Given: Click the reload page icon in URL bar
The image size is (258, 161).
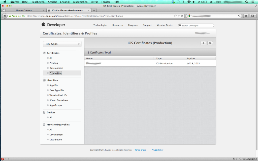Looking at the screenshot, I should 182,16.
